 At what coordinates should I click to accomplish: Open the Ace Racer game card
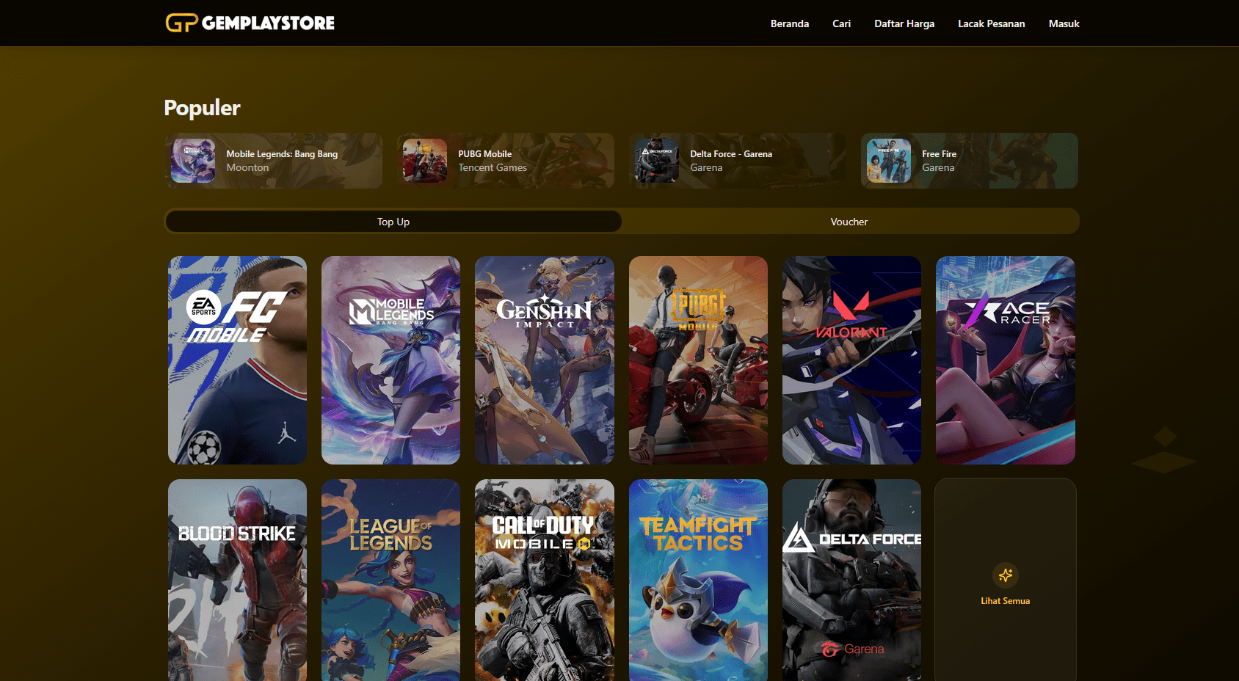pyautogui.click(x=1005, y=360)
